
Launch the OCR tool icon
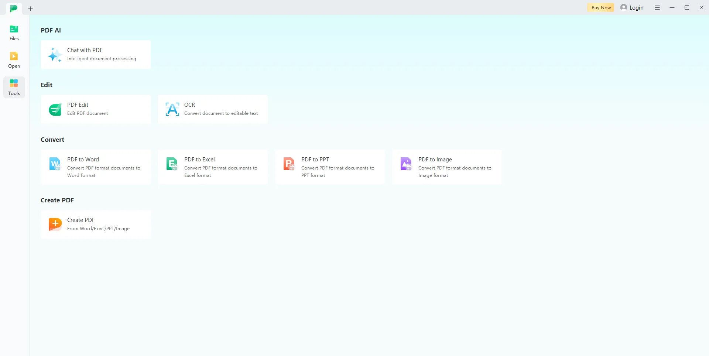coord(172,109)
